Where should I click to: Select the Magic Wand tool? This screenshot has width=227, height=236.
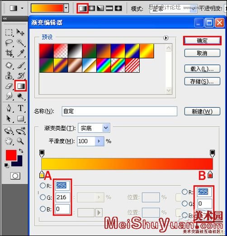tap(20, 43)
